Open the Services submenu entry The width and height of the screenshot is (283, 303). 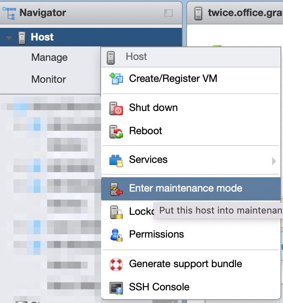point(191,160)
